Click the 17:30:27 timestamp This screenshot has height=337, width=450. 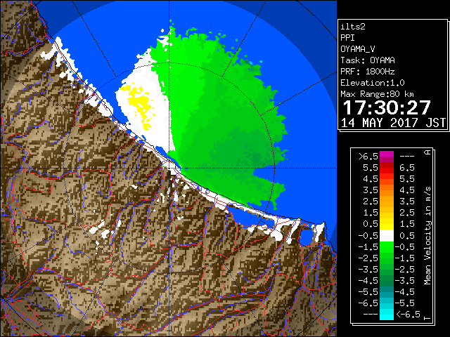(387, 107)
